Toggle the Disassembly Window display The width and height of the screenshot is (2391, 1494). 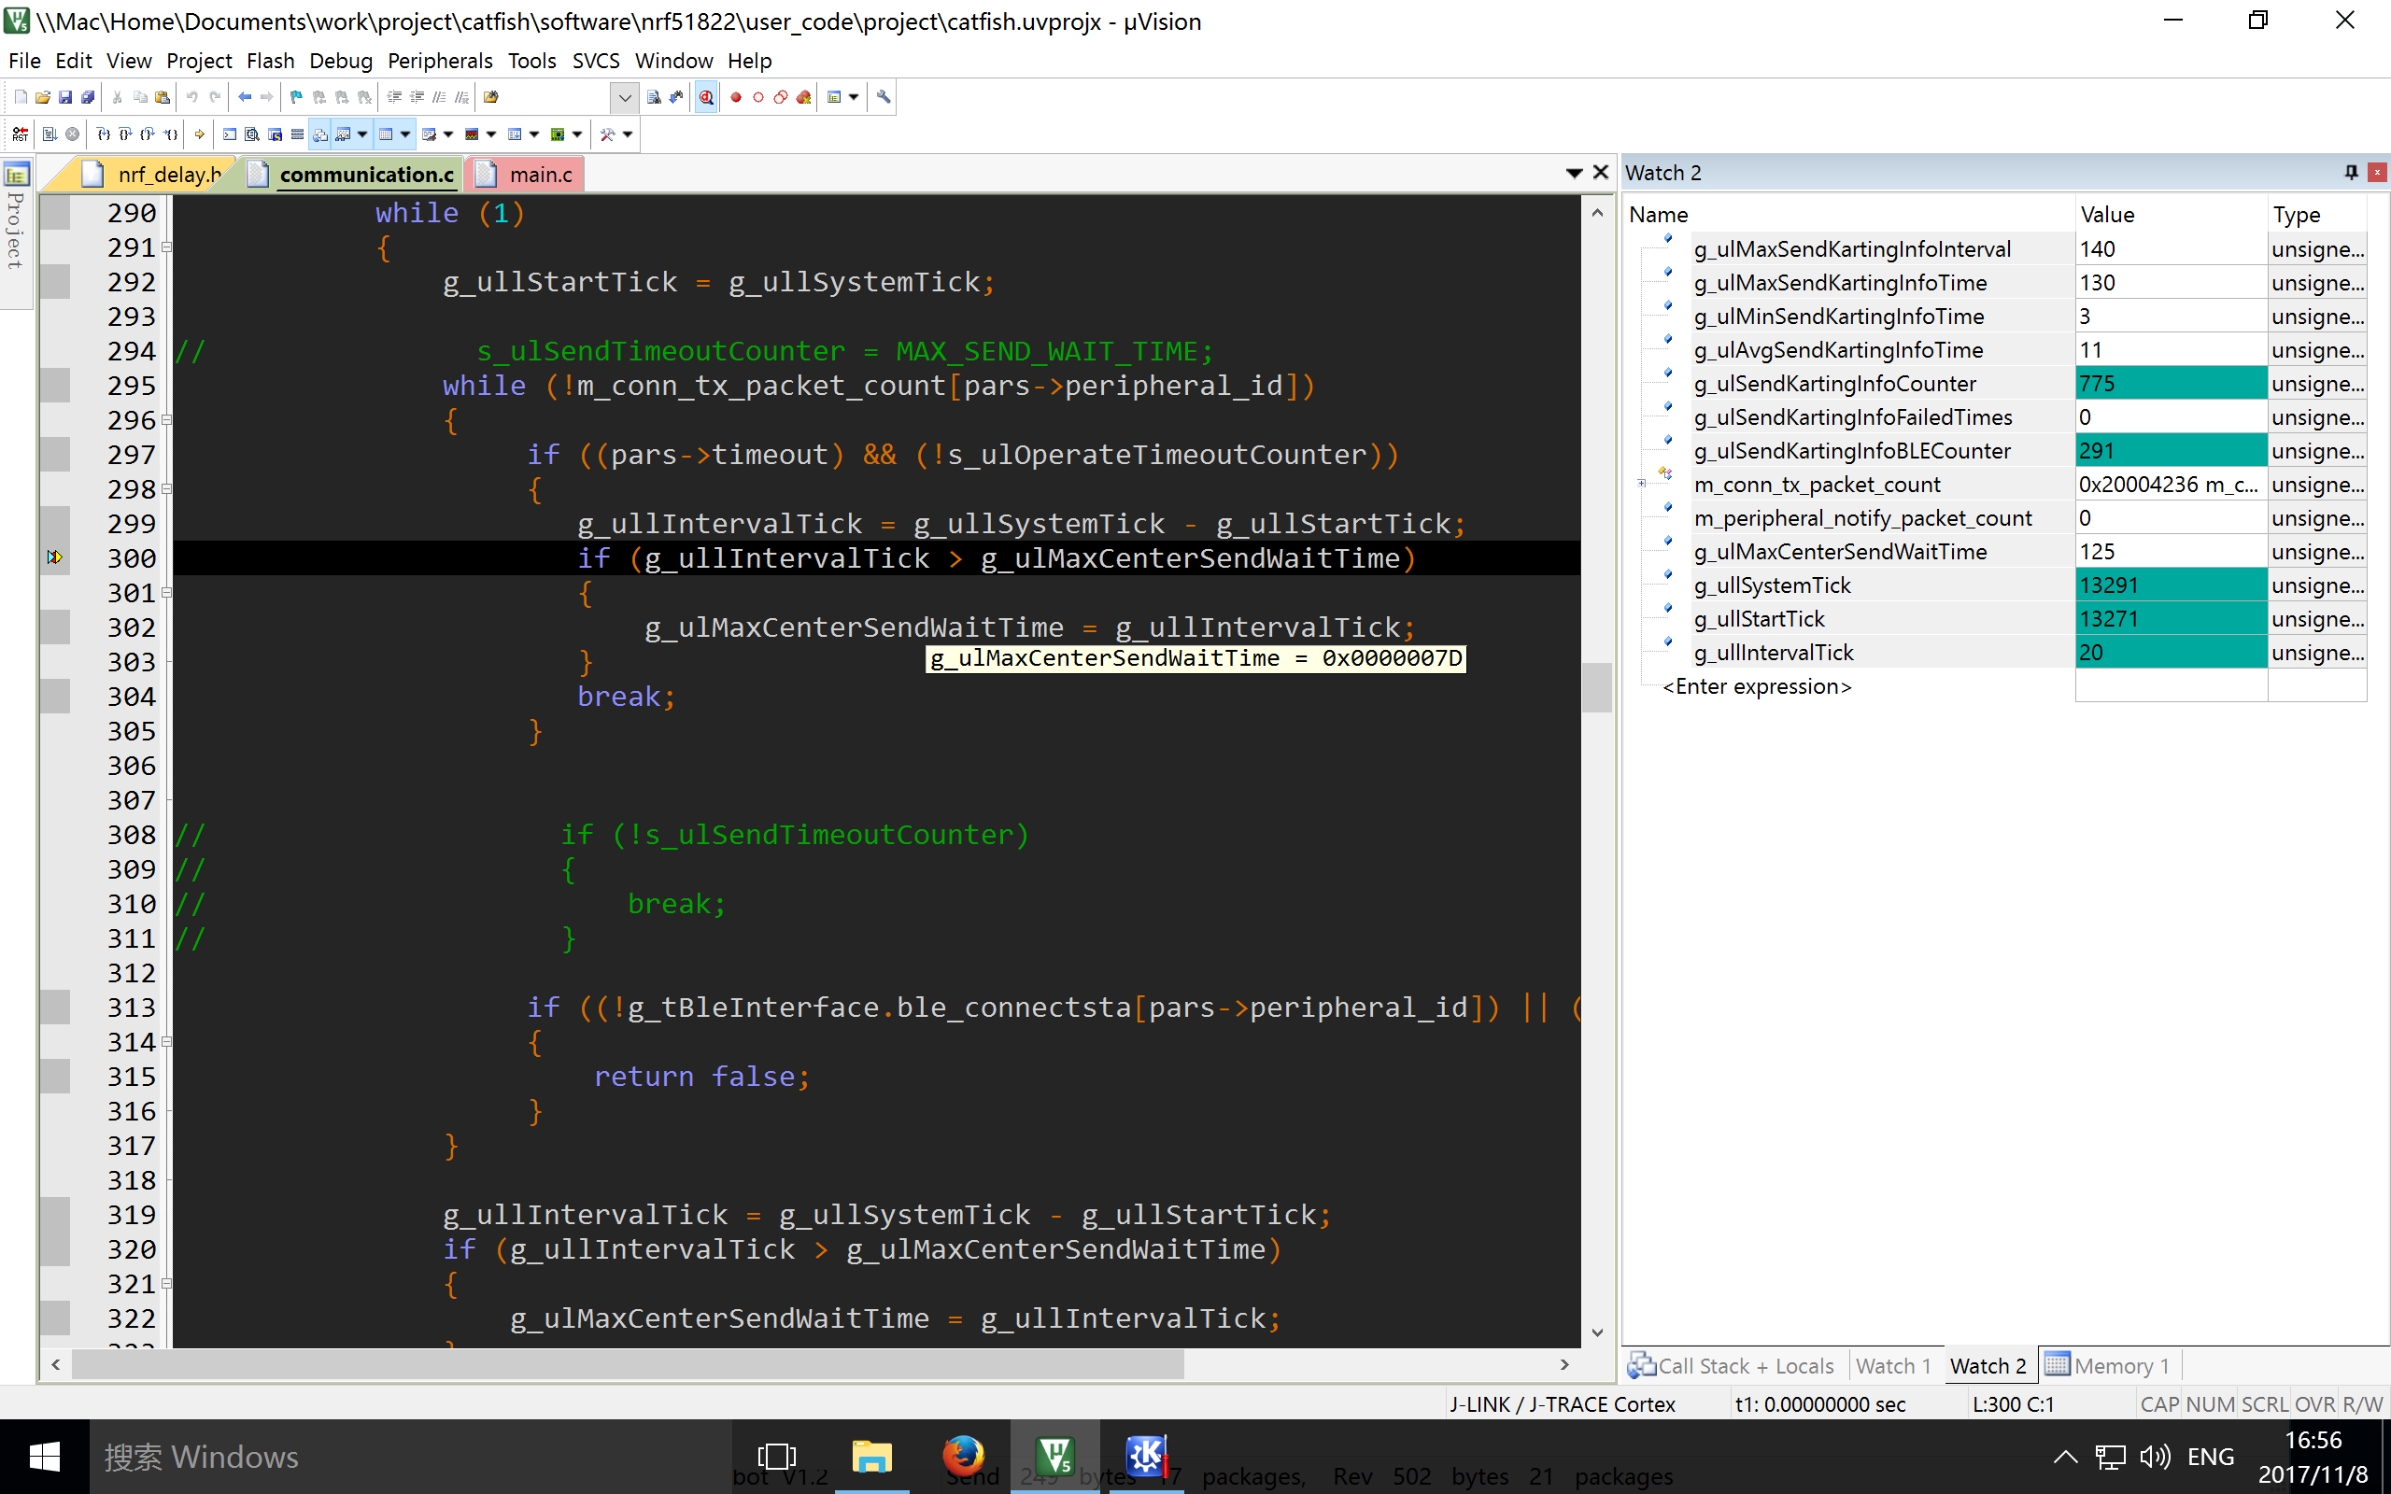(252, 134)
